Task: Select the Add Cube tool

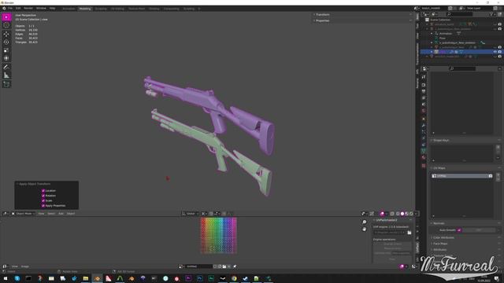Action: 6,84
